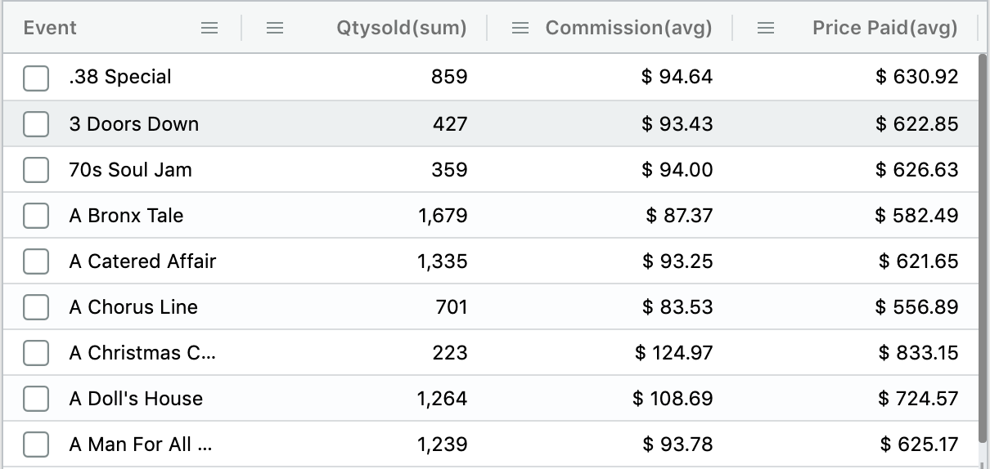Open the Event column menu icon

pyautogui.click(x=209, y=28)
